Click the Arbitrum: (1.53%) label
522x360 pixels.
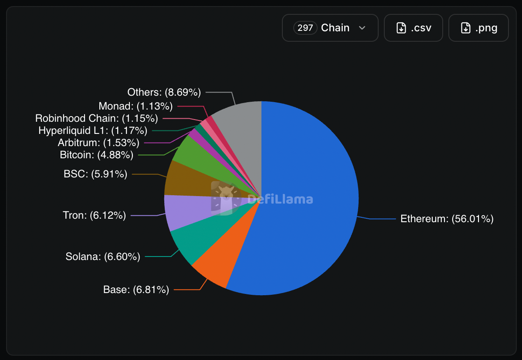tap(98, 143)
